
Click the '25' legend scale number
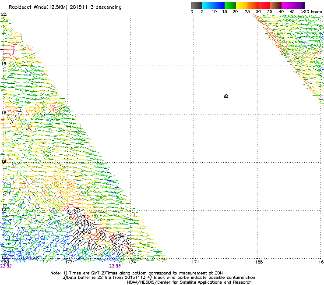pyautogui.click(x=247, y=12)
